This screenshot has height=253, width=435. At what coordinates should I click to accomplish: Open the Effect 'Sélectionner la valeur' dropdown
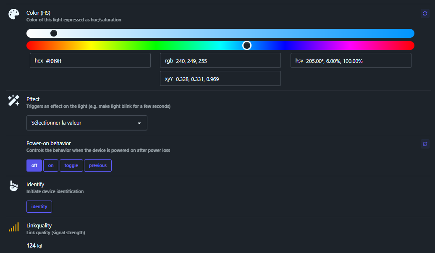pos(87,123)
